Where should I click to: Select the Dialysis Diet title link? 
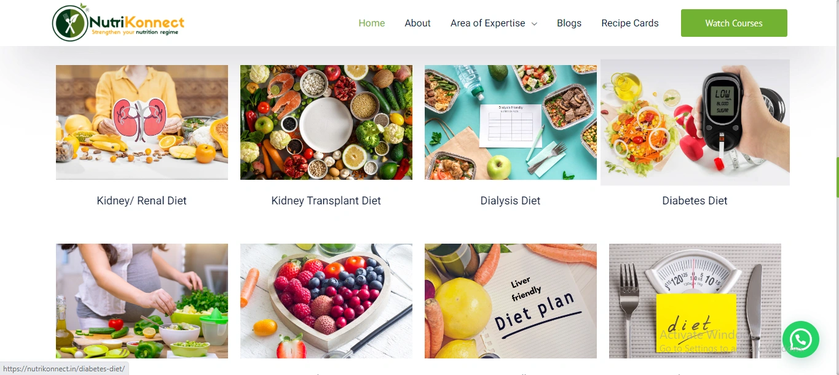511,201
